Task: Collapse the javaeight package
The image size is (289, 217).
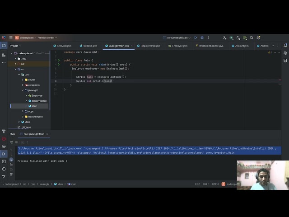Action: [23, 90]
